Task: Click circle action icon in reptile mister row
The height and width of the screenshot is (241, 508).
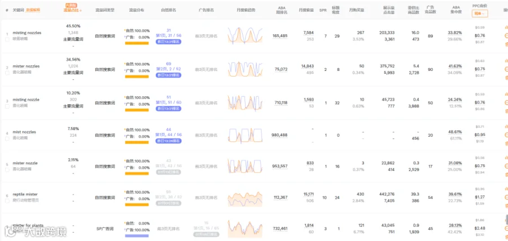Action: click(x=506, y=197)
